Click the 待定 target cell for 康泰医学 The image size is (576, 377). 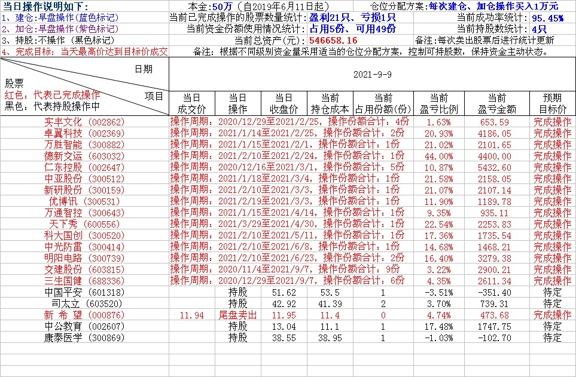(x=553, y=338)
